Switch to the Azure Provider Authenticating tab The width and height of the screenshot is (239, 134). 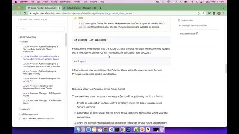coord(44,8)
